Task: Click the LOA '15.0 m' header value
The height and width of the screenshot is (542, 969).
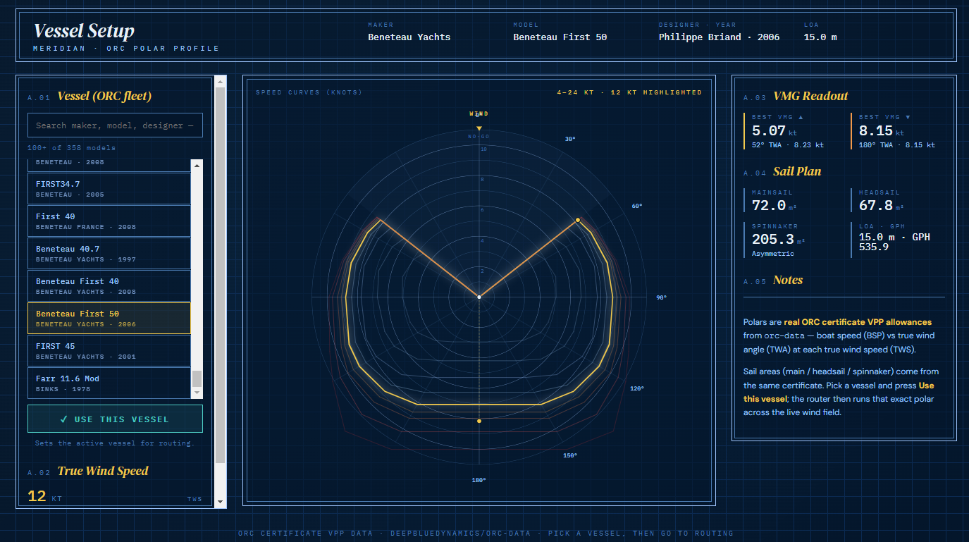Action: (x=820, y=37)
